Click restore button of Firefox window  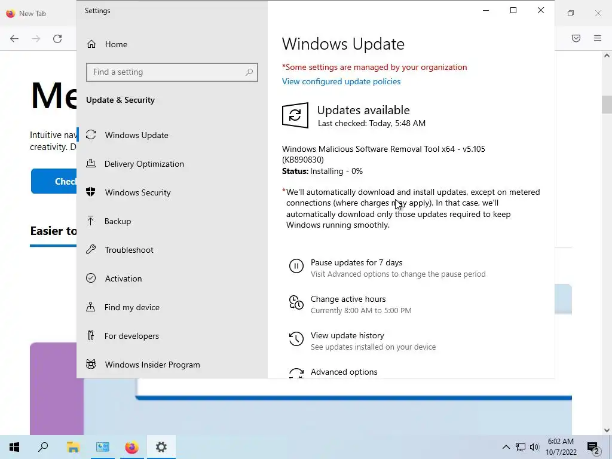[x=571, y=13]
